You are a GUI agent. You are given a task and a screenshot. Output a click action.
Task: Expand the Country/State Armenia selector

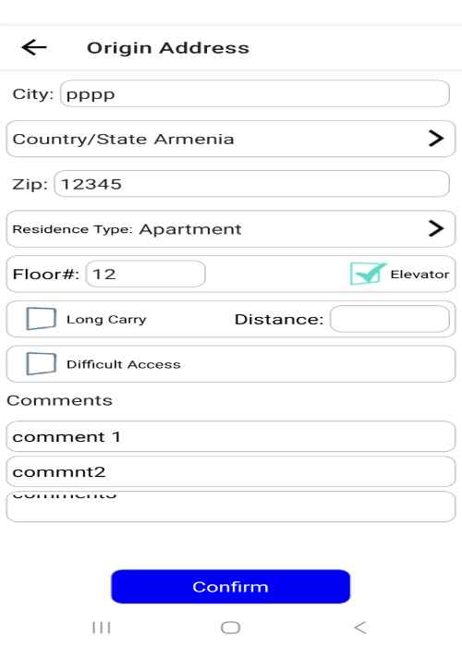[x=231, y=139]
